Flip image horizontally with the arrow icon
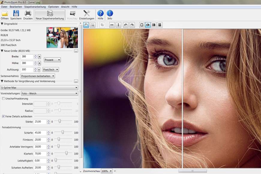This screenshot has width=261, height=174. [112, 25]
